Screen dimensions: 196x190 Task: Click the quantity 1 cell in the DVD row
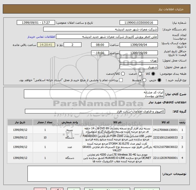[x=45, y=130]
